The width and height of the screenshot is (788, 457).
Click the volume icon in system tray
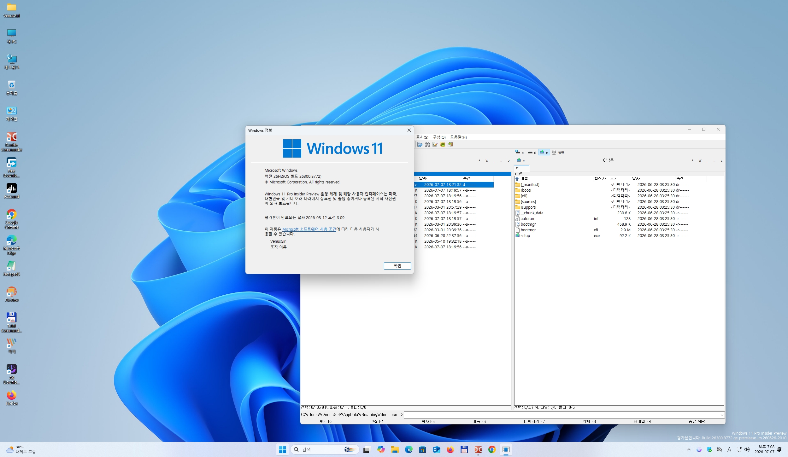click(x=747, y=449)
